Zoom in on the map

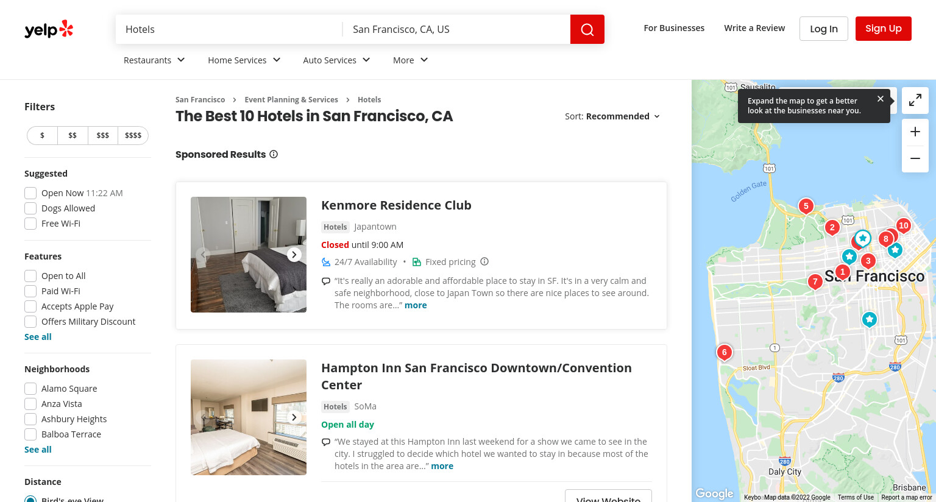915,132
